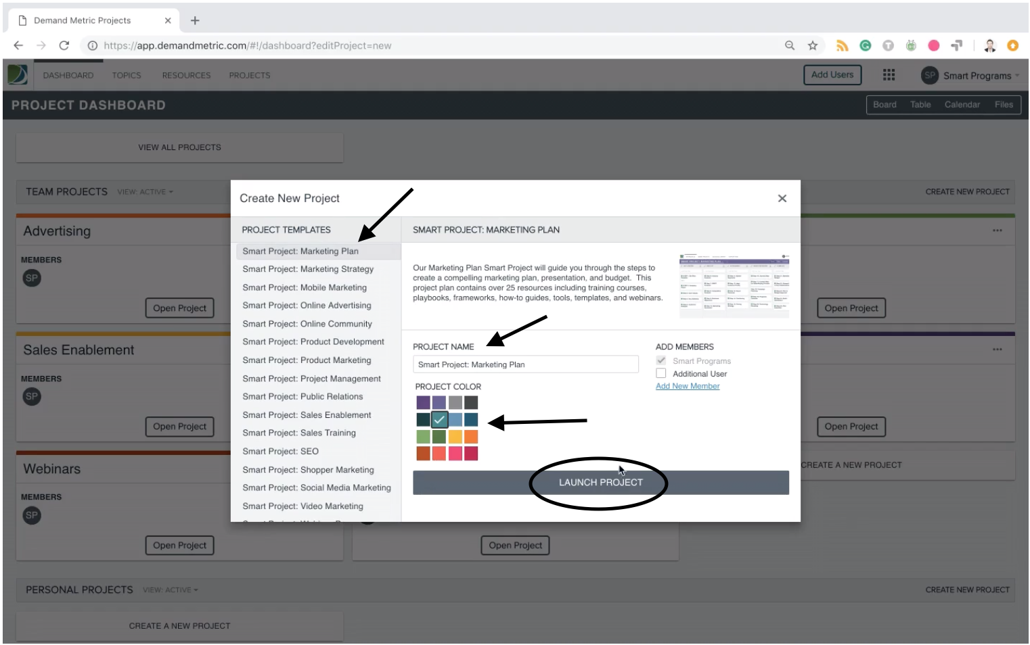Switch to Files view
This screenshot has width=1030, height=645.
click(x=1004, y=105)
